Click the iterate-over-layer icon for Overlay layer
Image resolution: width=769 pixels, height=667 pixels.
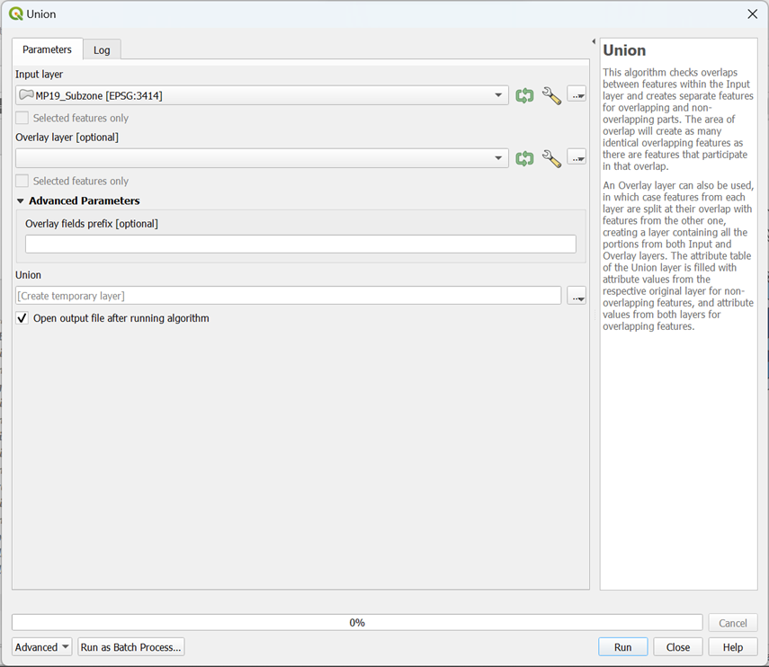524,158
